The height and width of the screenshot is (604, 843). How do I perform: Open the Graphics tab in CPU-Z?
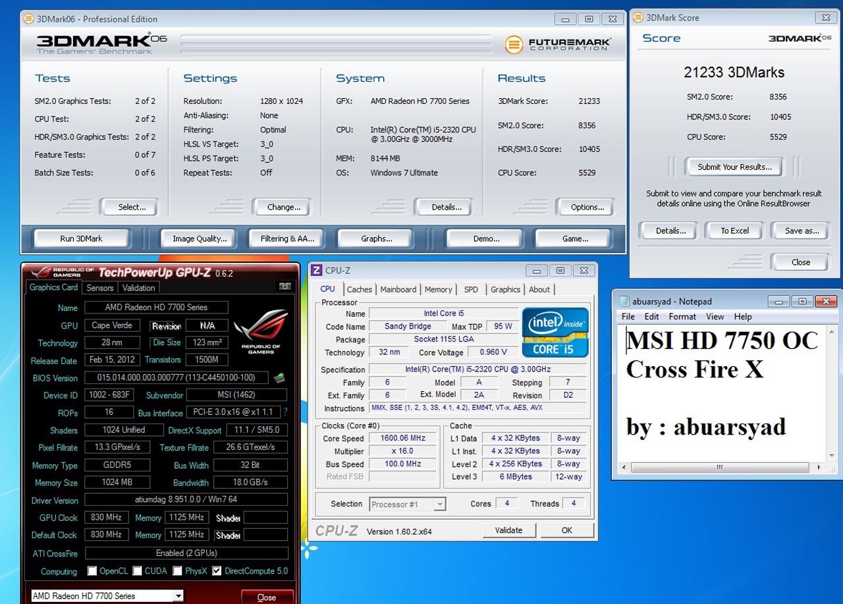pos(505,289)
